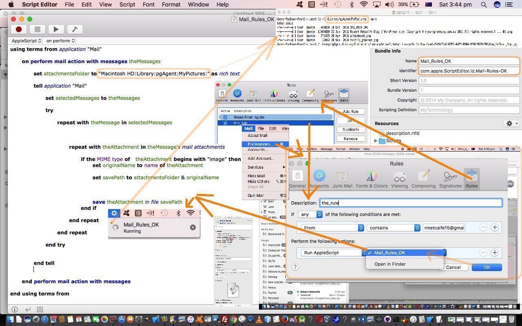Click the Description field containing the_rule
The width and height of the screenshot is (522, 326).
(x=411, y=203)
